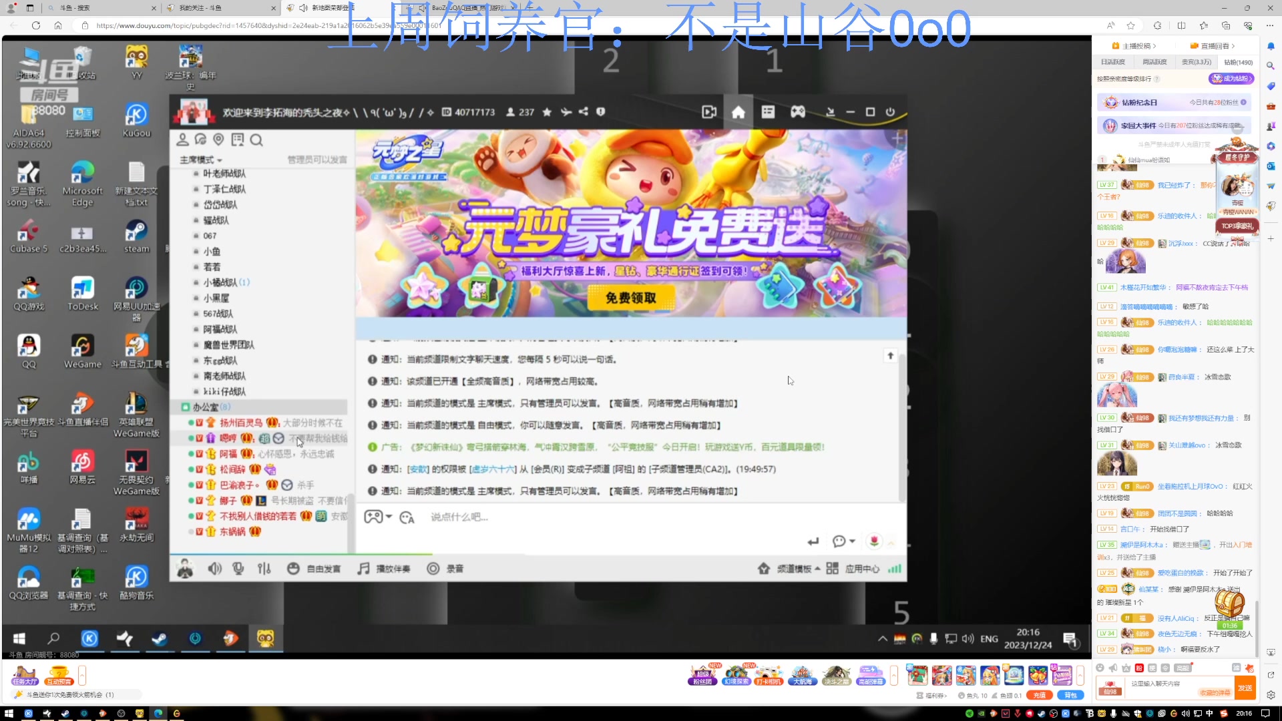Open the 任务大厅 task hall icon
The width and height of the screenshot is (1282, 721).
pyautogui.click(x=25, y=676)
